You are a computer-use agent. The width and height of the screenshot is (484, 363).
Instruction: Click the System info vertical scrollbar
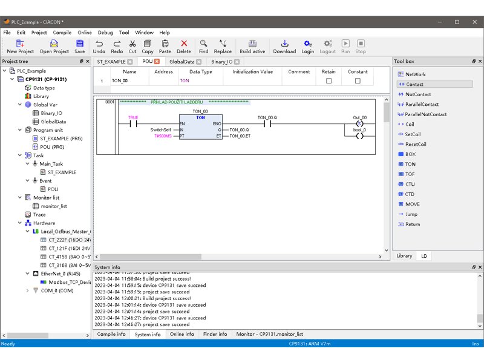(480, 302)
